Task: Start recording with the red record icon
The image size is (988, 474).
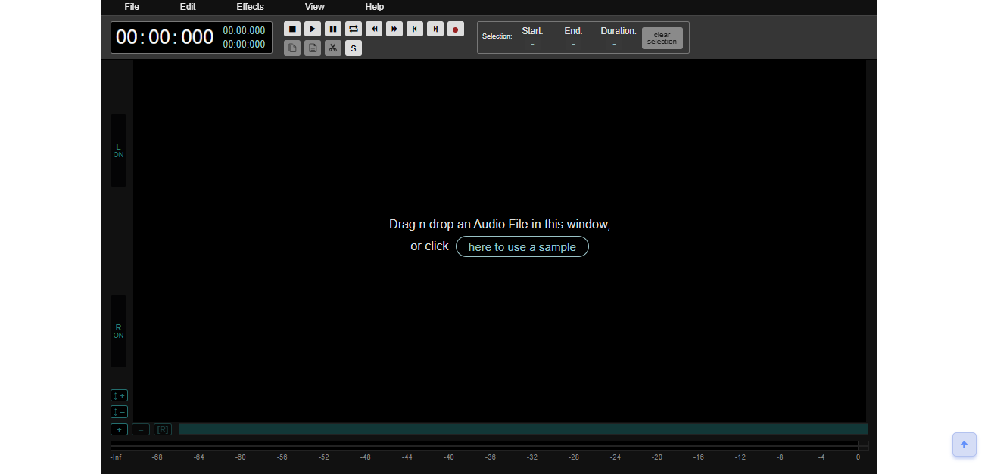Action: click(455, 29)
